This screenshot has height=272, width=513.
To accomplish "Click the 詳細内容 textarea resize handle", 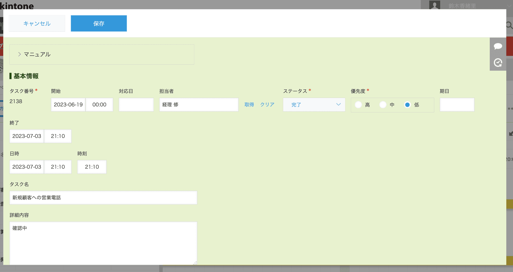I will point(195,263).
